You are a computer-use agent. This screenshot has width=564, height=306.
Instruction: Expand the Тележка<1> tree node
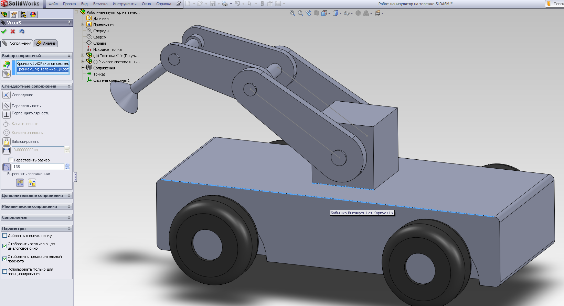(x=83, y=55)
